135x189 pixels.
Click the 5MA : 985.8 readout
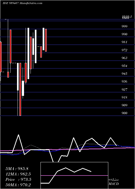pos(17,169)
